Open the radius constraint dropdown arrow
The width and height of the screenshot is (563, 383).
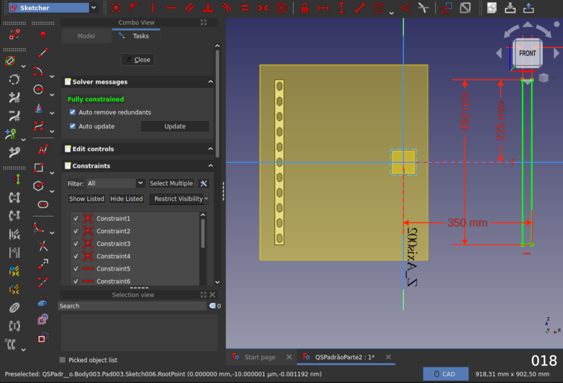pyautogui.click(x=391, y=13)
